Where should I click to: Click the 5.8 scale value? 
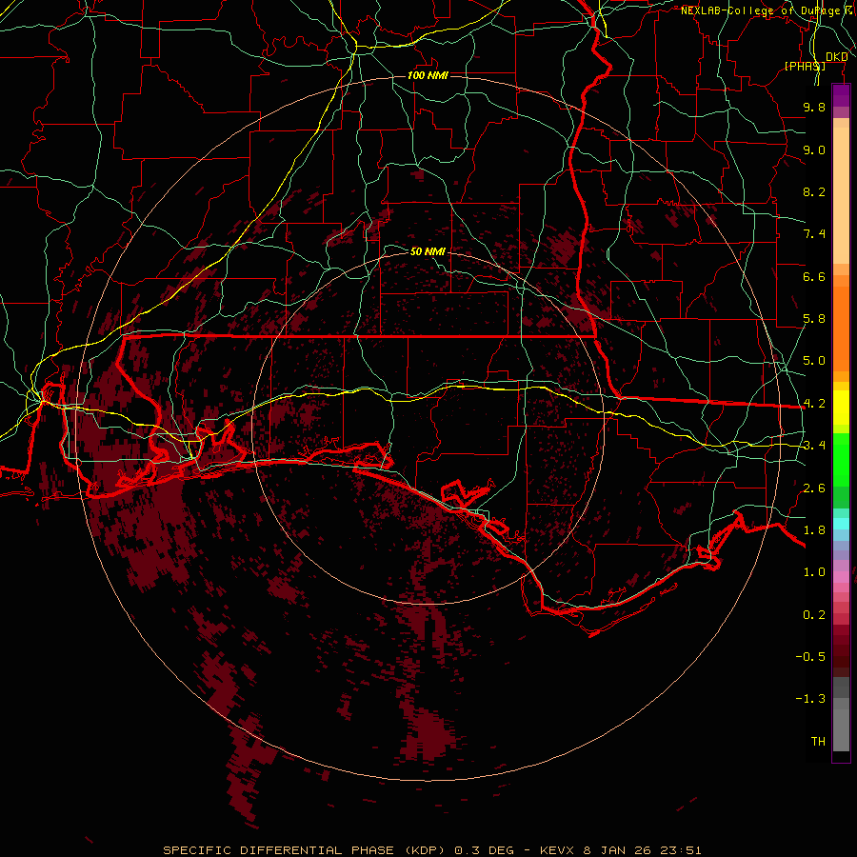814,319
